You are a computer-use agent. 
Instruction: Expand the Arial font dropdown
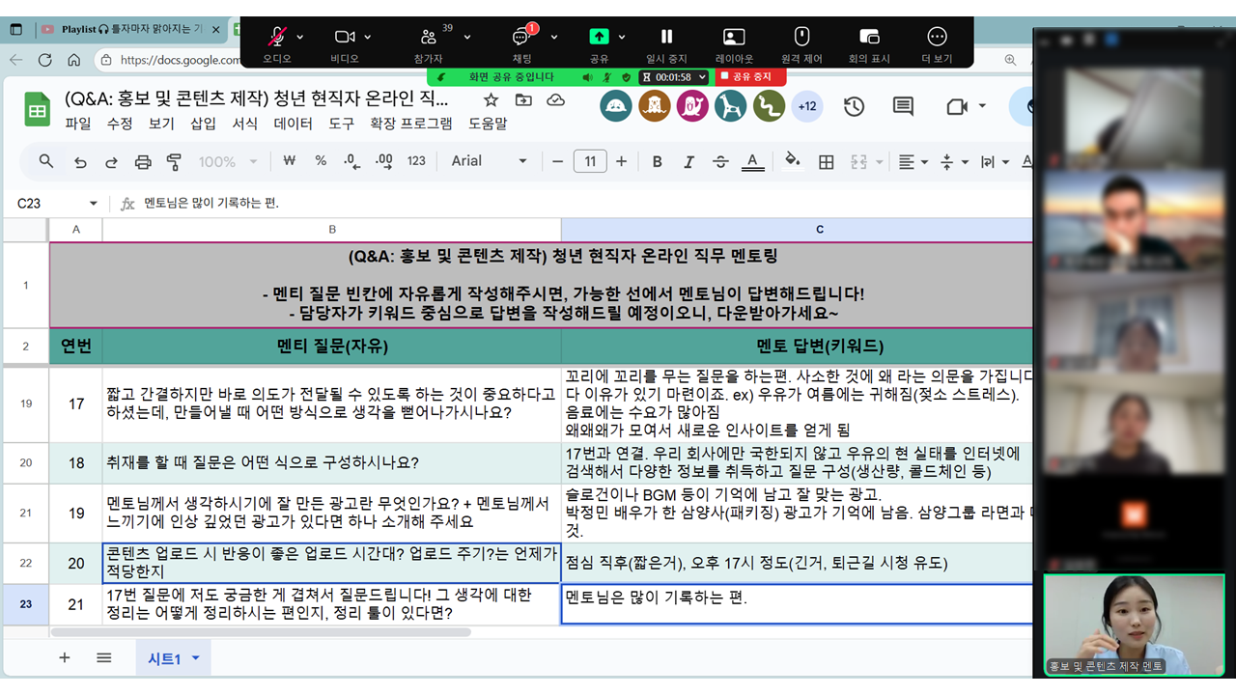click(x=490, y=161)
